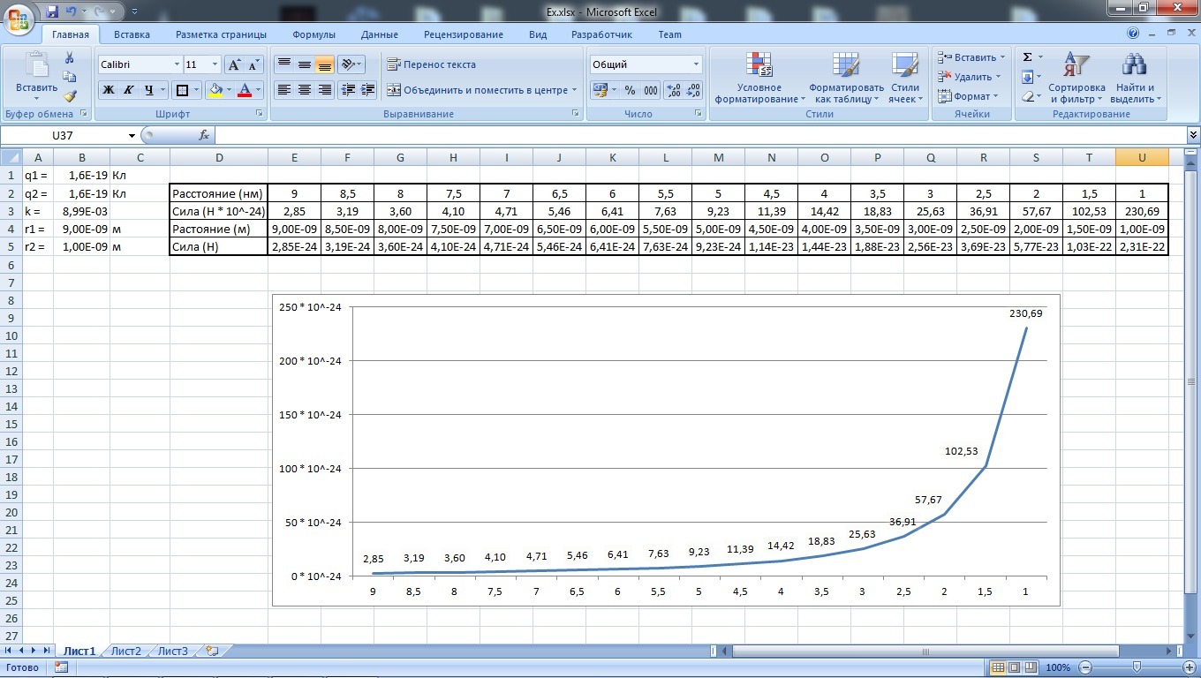The width and height of the screenshot is (1201, 678).
Task: Toggle Bold formatting
Action: click(108, 90)
